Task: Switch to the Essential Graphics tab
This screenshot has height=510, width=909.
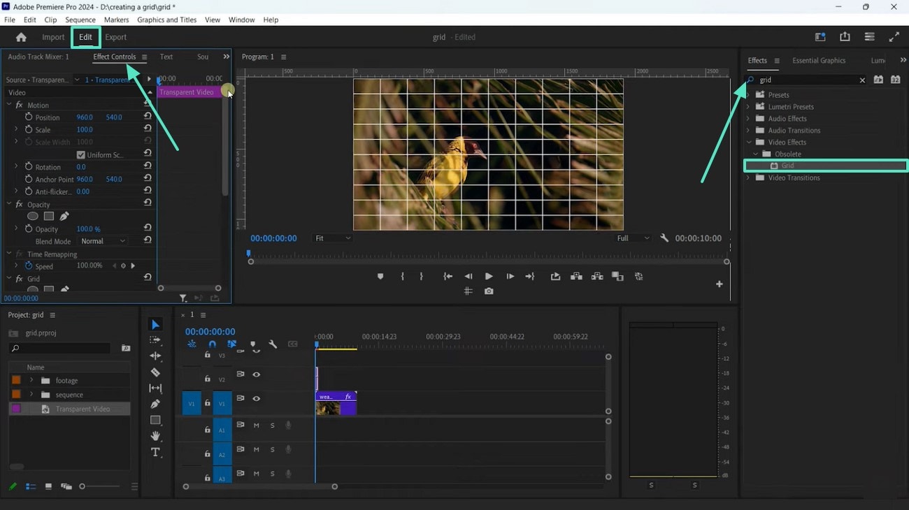Action: pyautogui.click(x=818, y=61)
